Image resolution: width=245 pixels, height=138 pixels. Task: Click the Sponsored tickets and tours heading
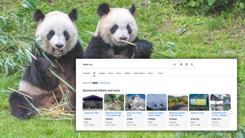(x=101, y=91)
